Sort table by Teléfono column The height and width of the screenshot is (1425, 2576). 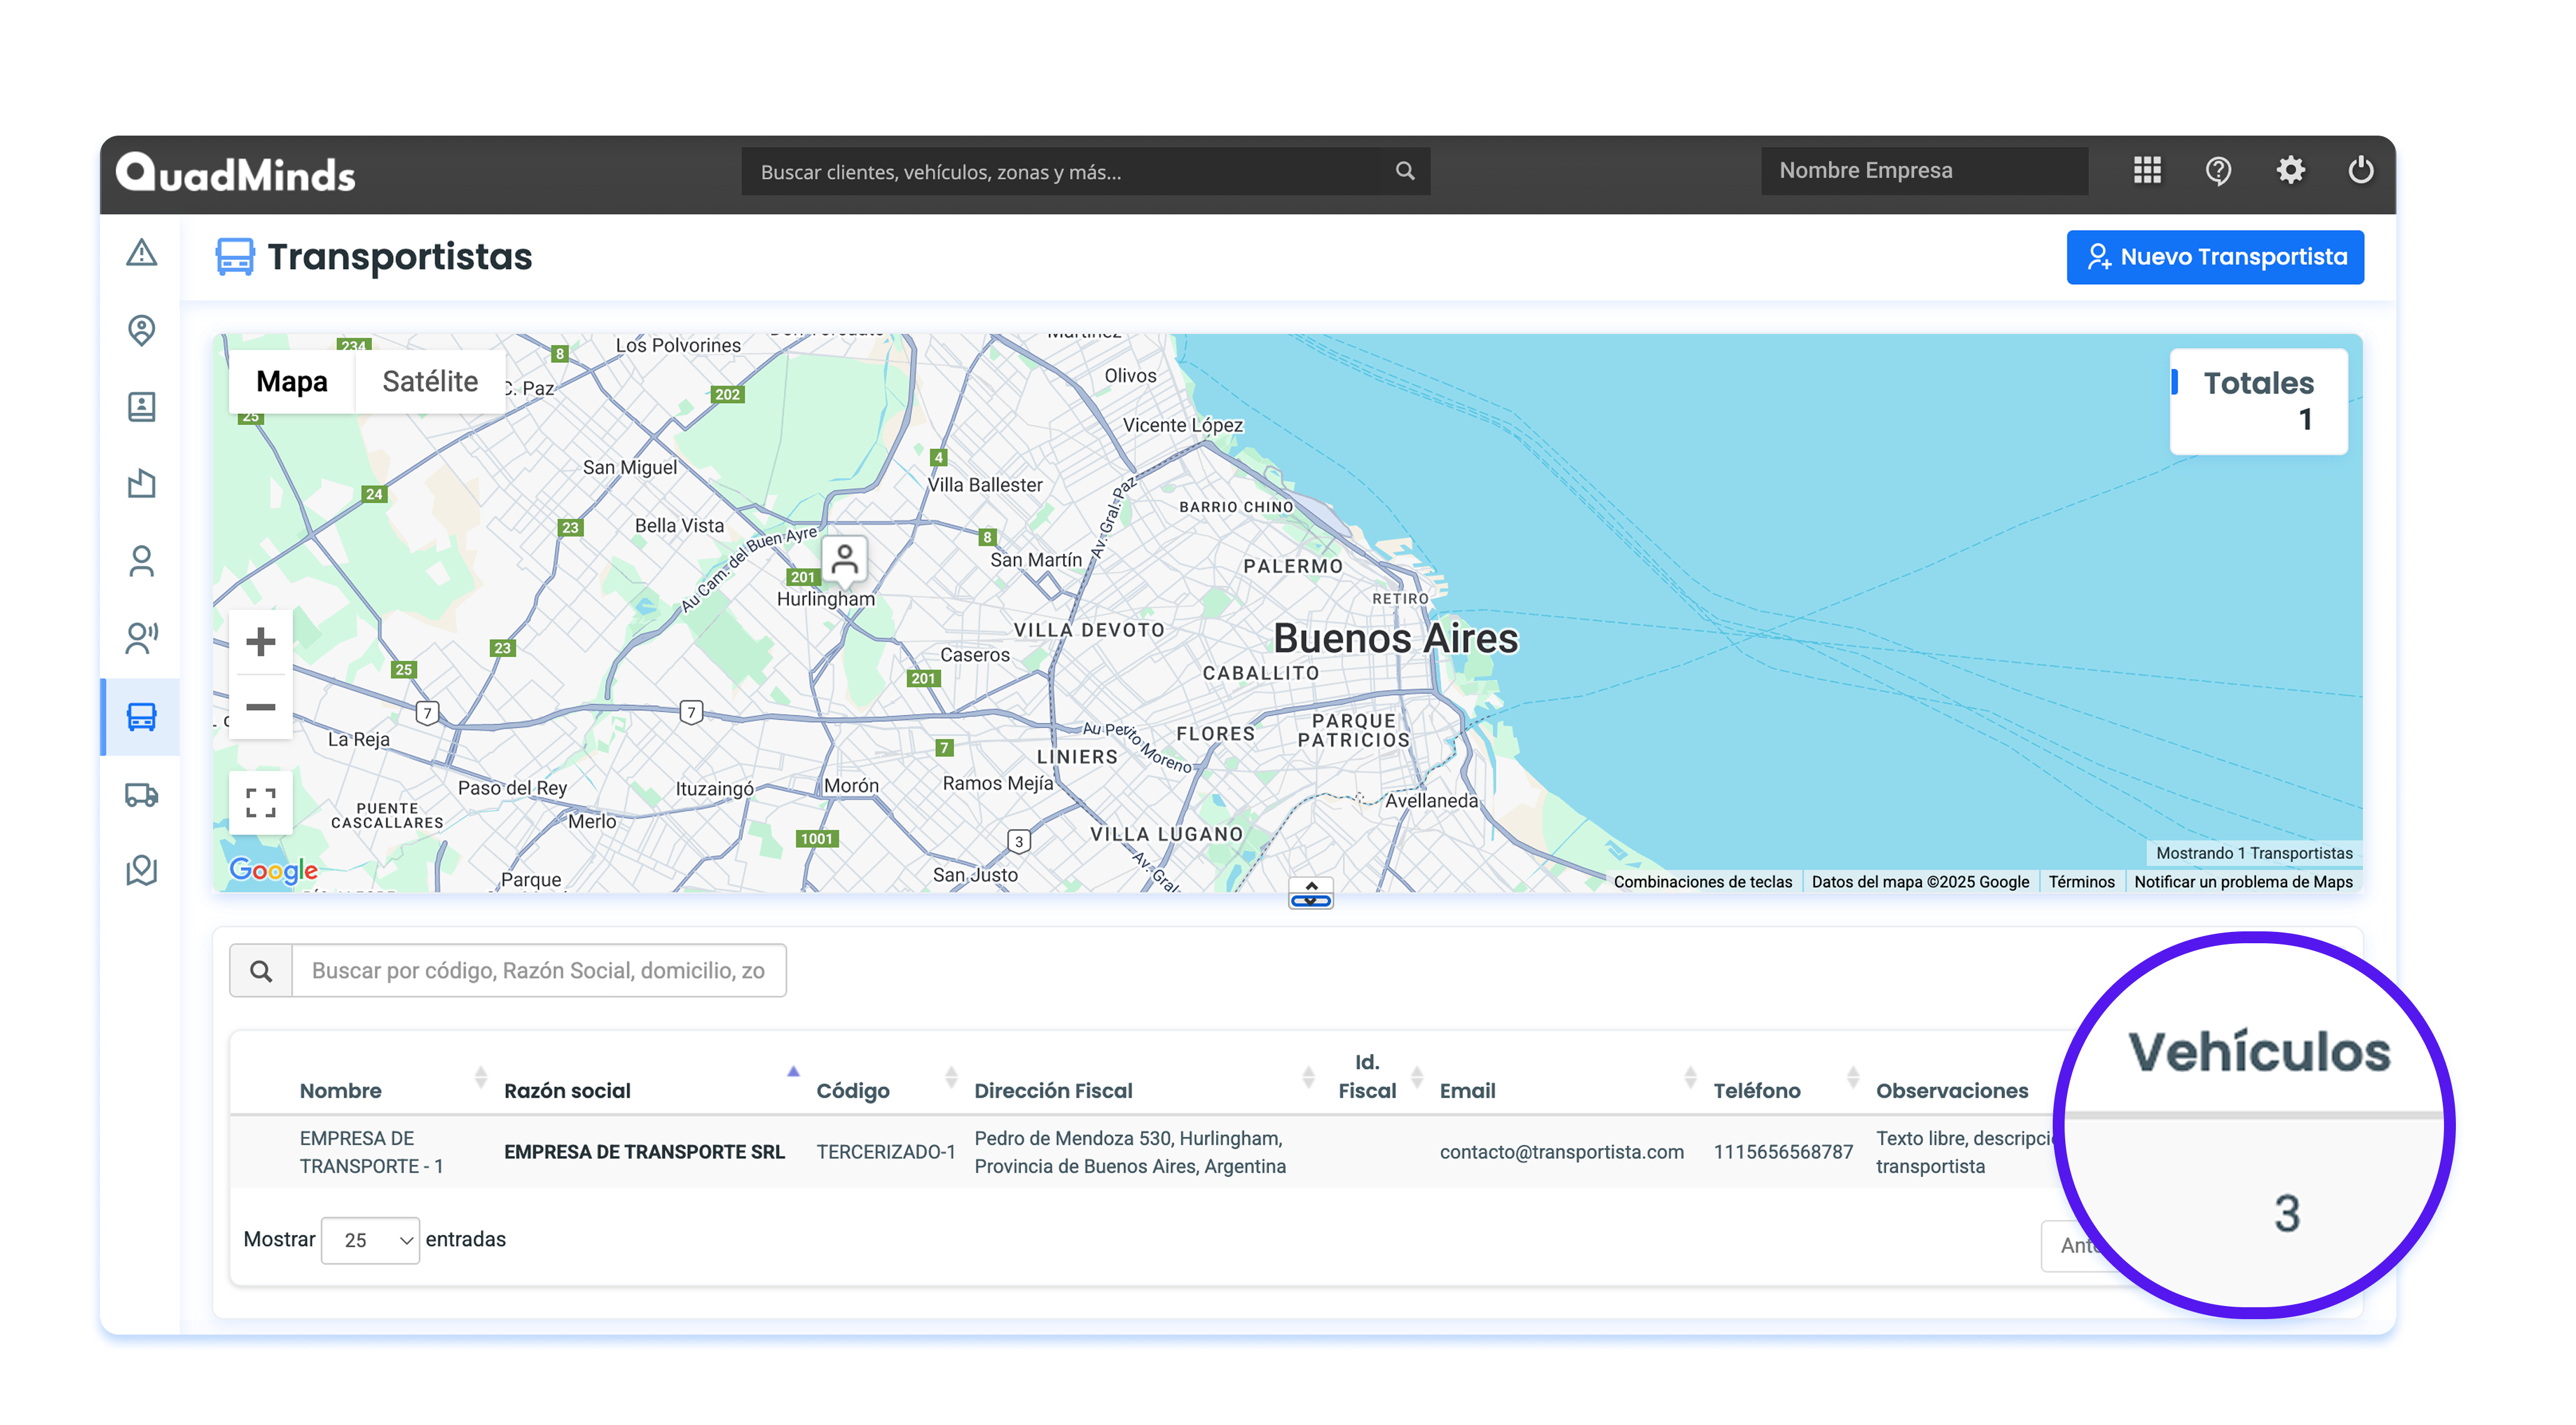[1756, 1090]
